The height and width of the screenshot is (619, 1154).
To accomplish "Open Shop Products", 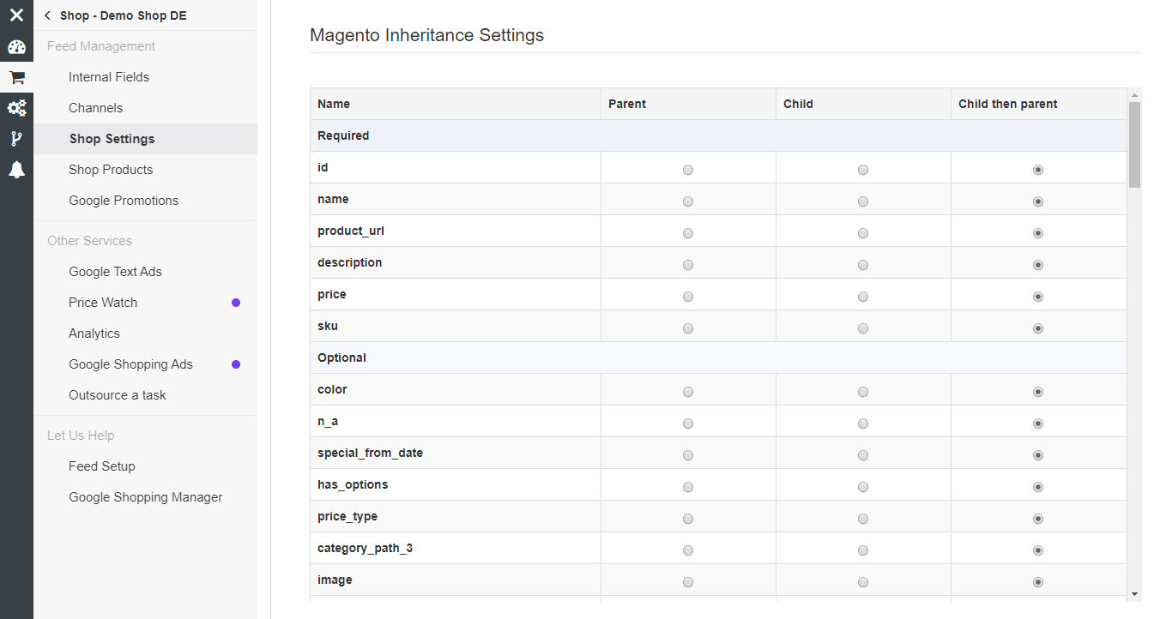I will click(111, 170).
